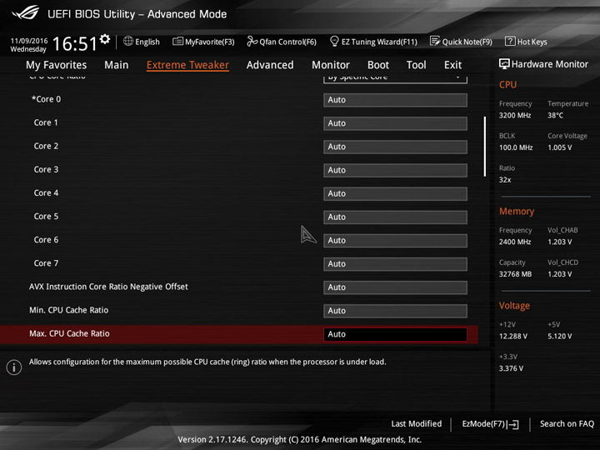Click the Core 5 Auto field
This screenshot has height=450, width=600.
pos(395,217)
